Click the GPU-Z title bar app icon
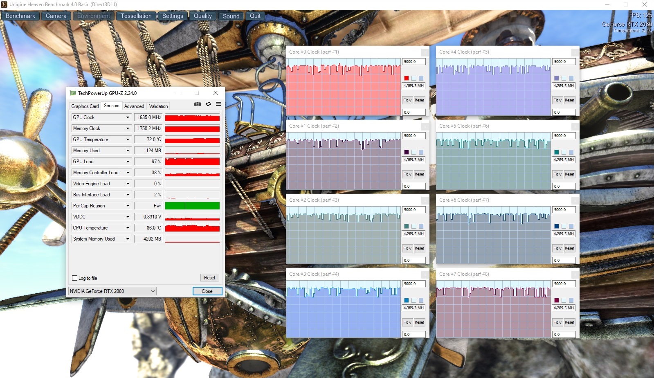Viewport: 654px width, 378px height. [x=73, y=93]
